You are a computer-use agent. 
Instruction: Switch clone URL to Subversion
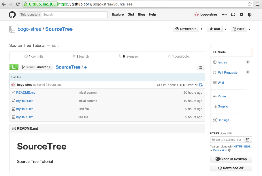220,150
